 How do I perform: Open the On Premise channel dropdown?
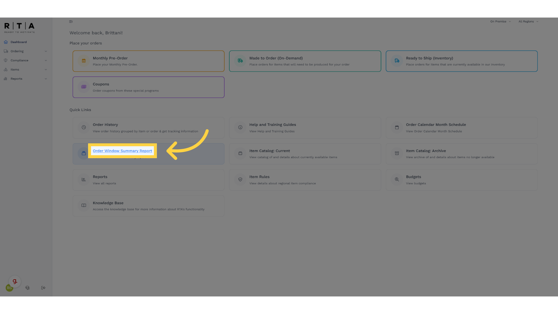pyautogui.click(x=500, y=22)
